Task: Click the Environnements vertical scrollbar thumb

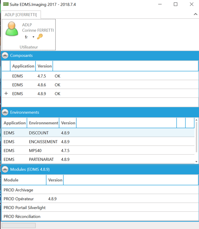Action: pos(196,137)
